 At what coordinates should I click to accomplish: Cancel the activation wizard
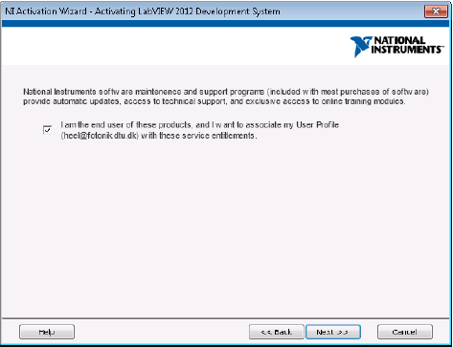click(x=405, y=332)
